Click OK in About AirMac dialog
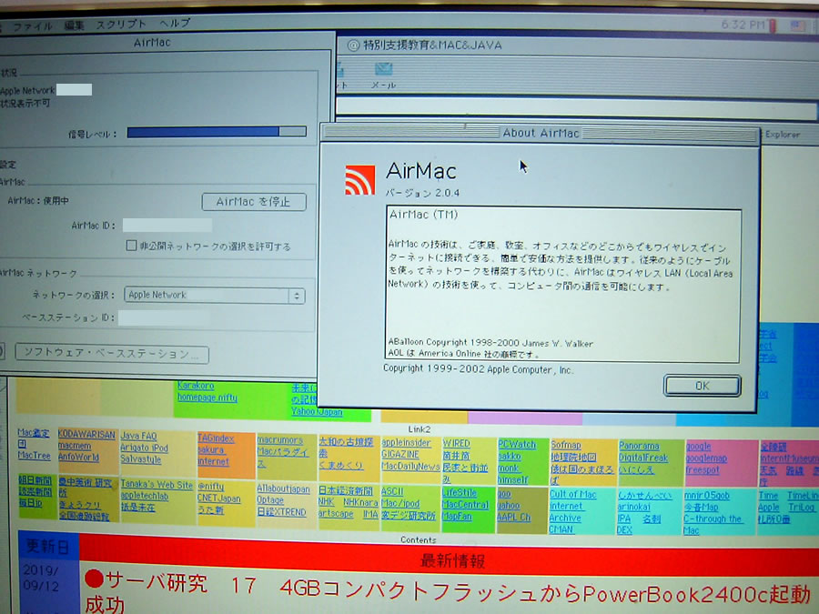The image size is (819, 614). click(x=702, y=386)
